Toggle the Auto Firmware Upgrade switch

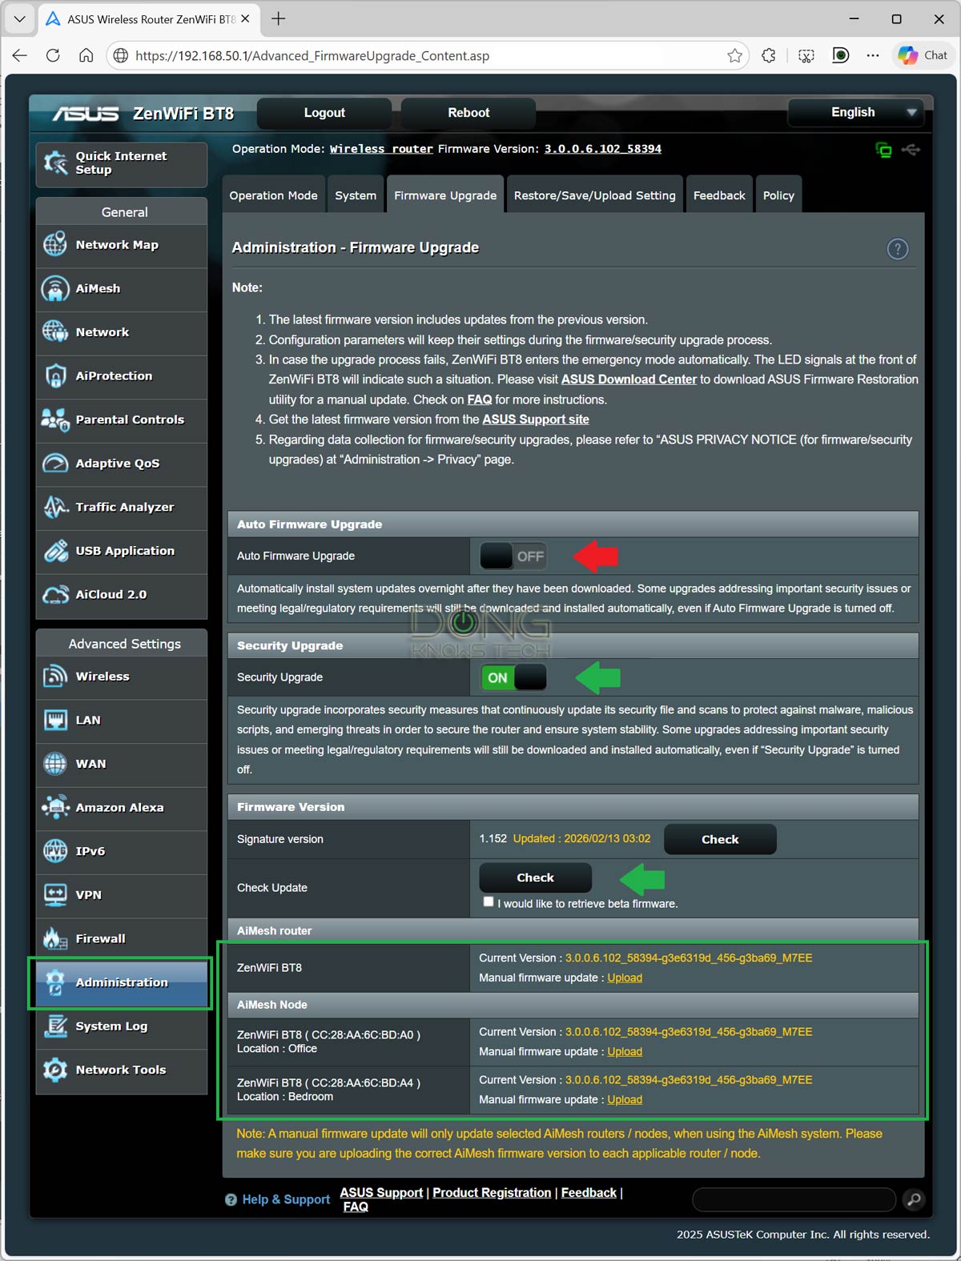513,556
